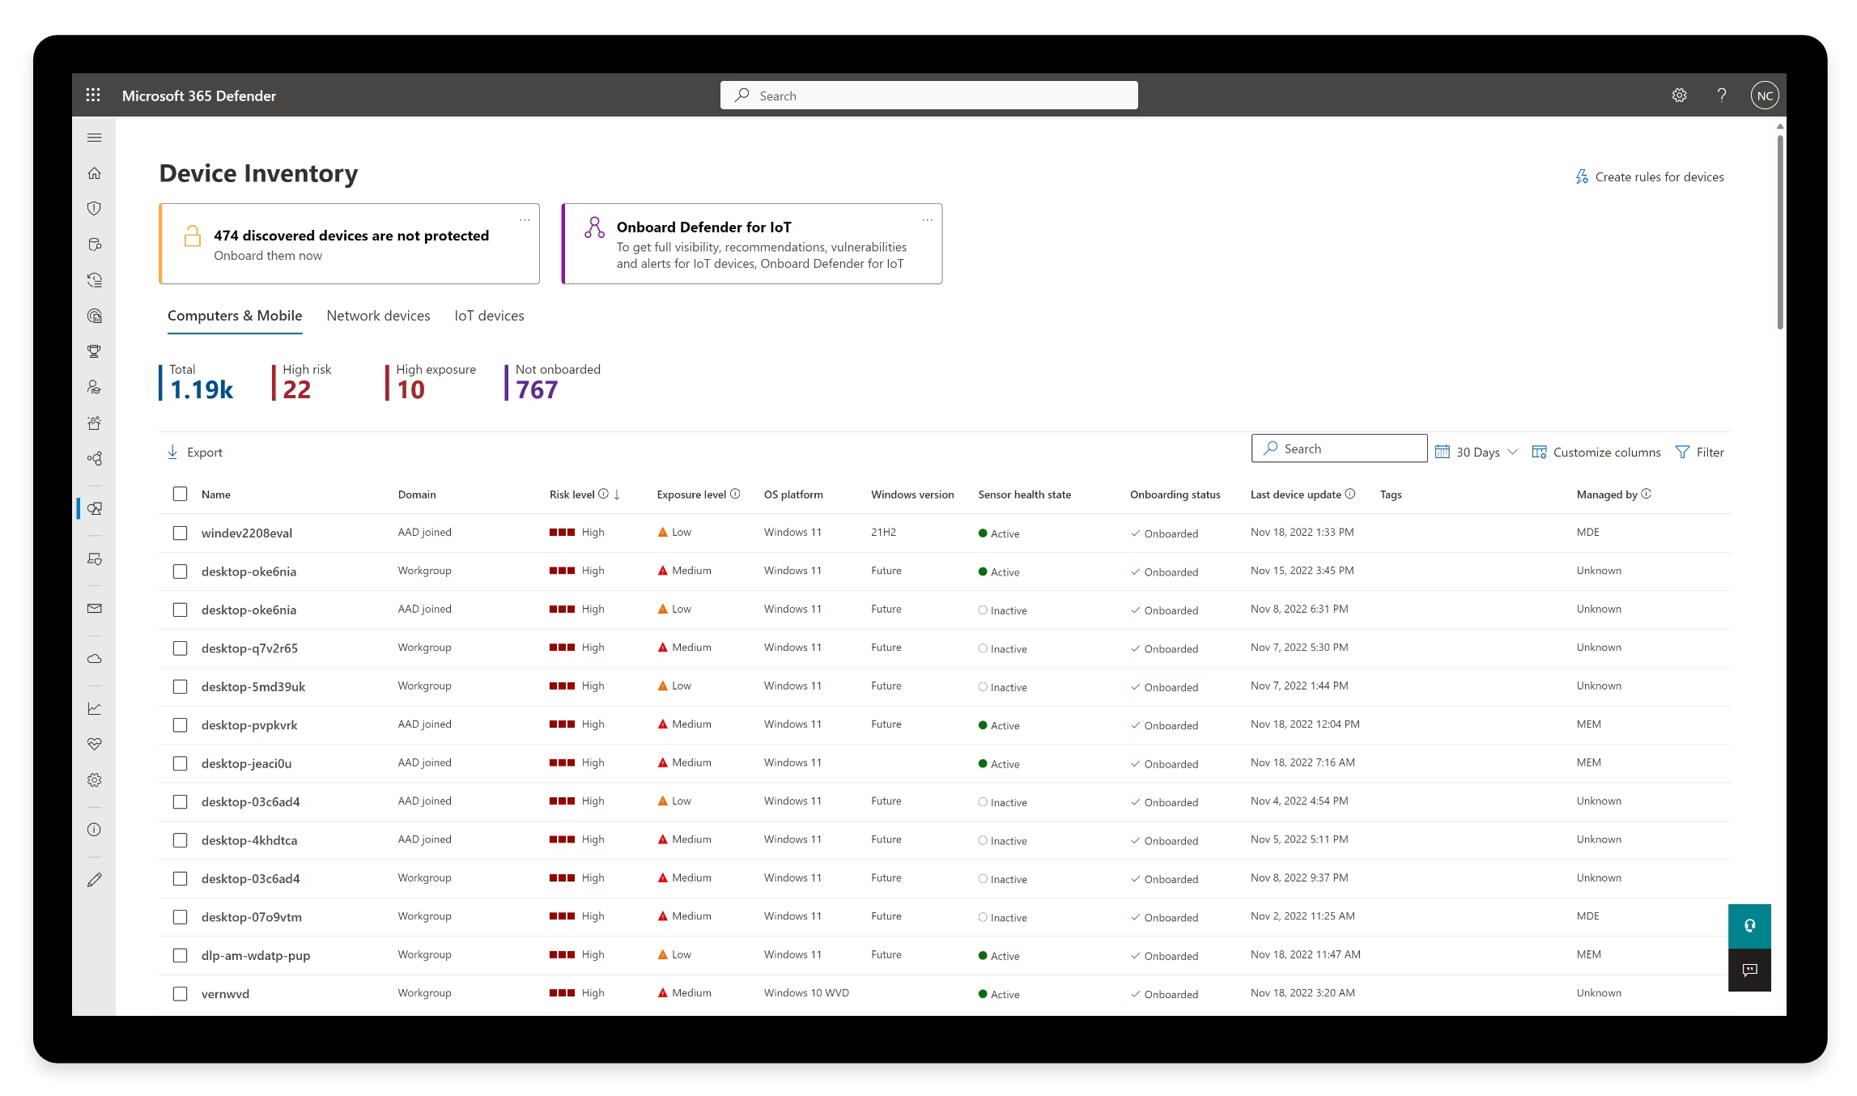Open the Partner catalog icon in sidebar

[x=95, y=459]
